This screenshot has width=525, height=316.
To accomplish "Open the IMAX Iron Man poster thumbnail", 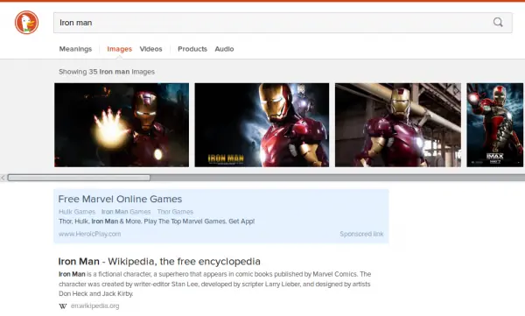I will (x=495, y=125).
